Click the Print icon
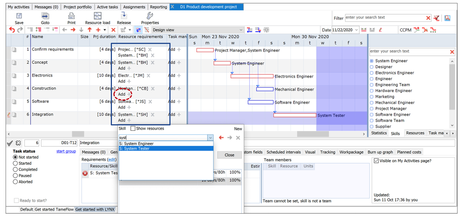Screen dimensions: 462x217 tap(71, 16)
